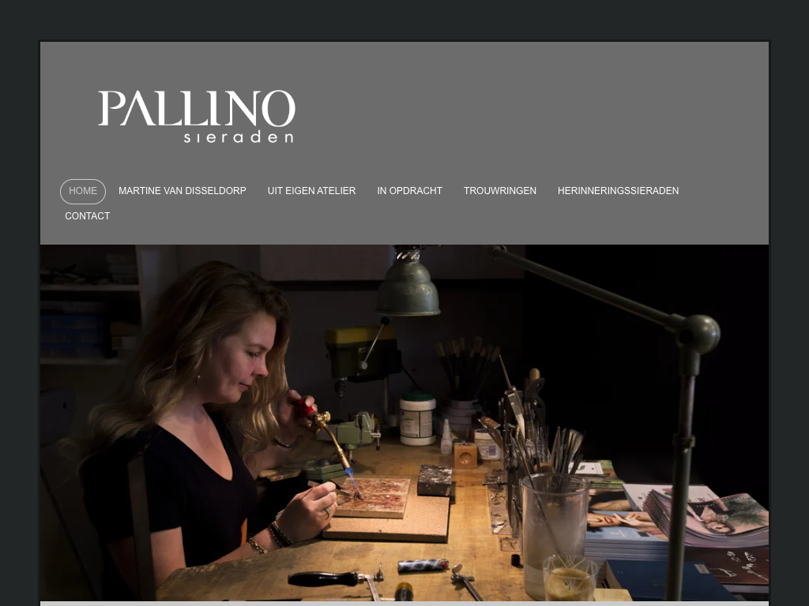Select the In Opdracht menu link
The image size is (809, 606).
410,191
